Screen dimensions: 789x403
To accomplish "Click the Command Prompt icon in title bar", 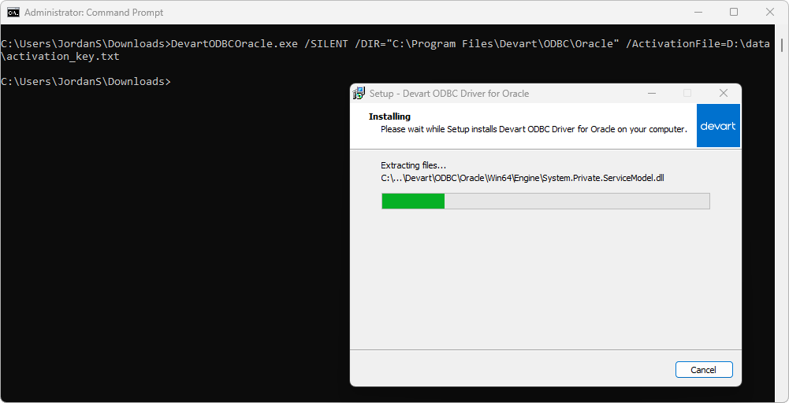I will 13,13.
